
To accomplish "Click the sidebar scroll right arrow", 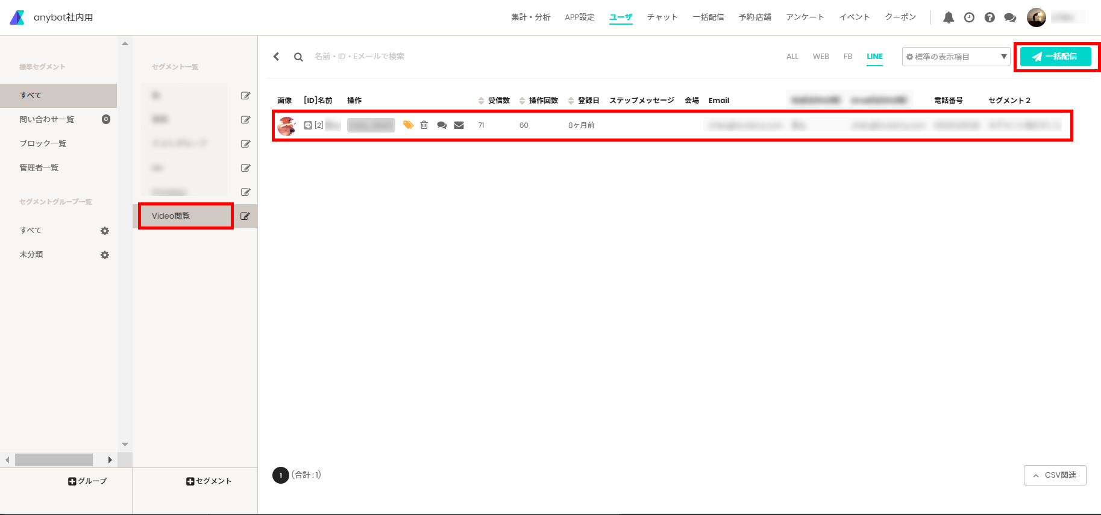I will click(x=110, y=460).
